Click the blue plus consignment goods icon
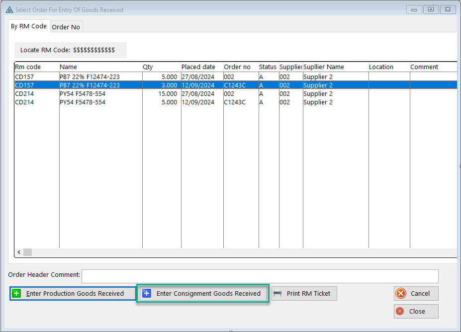 [146, 293]
